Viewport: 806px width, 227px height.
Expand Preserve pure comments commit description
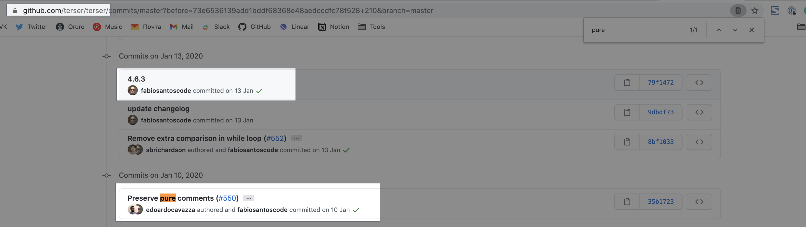(x=249, y=198)
